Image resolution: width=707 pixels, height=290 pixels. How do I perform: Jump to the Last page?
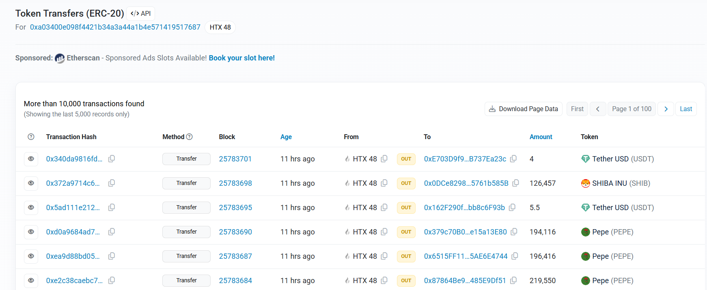[686, 109]
